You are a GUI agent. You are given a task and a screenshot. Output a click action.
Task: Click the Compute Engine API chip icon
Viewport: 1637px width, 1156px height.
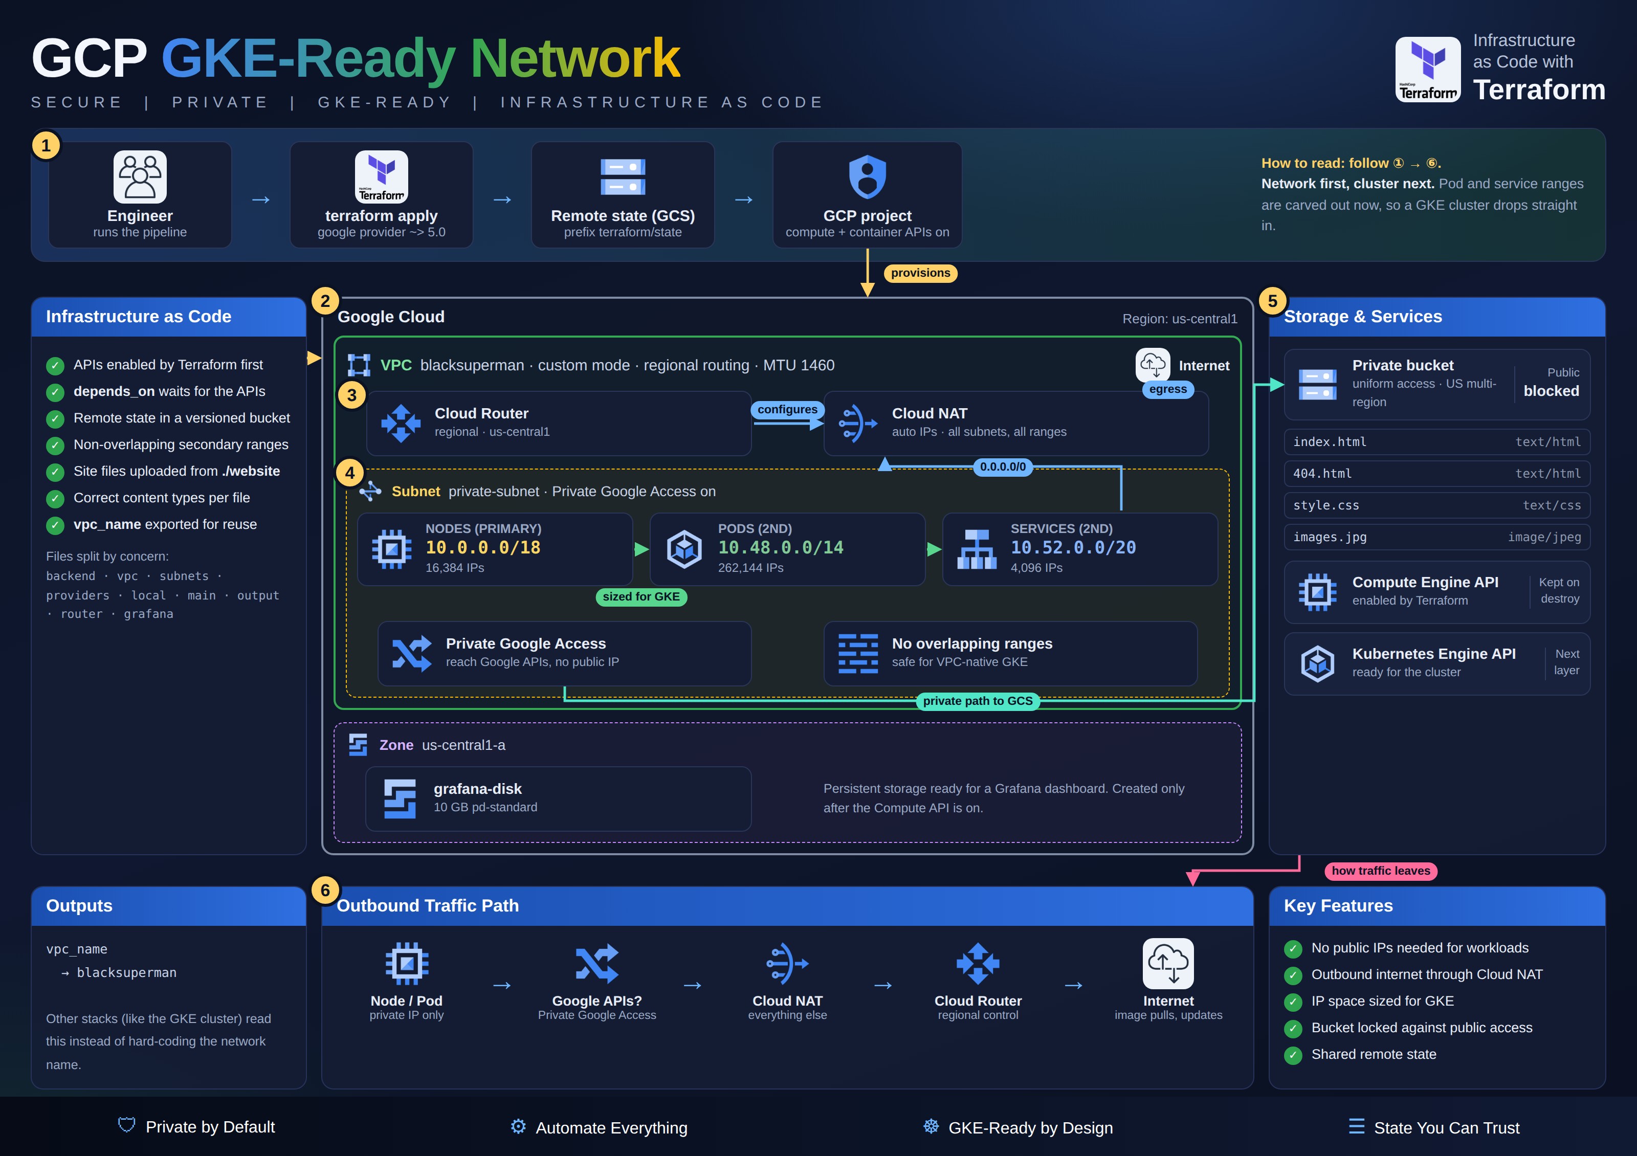coord(1317,591)
